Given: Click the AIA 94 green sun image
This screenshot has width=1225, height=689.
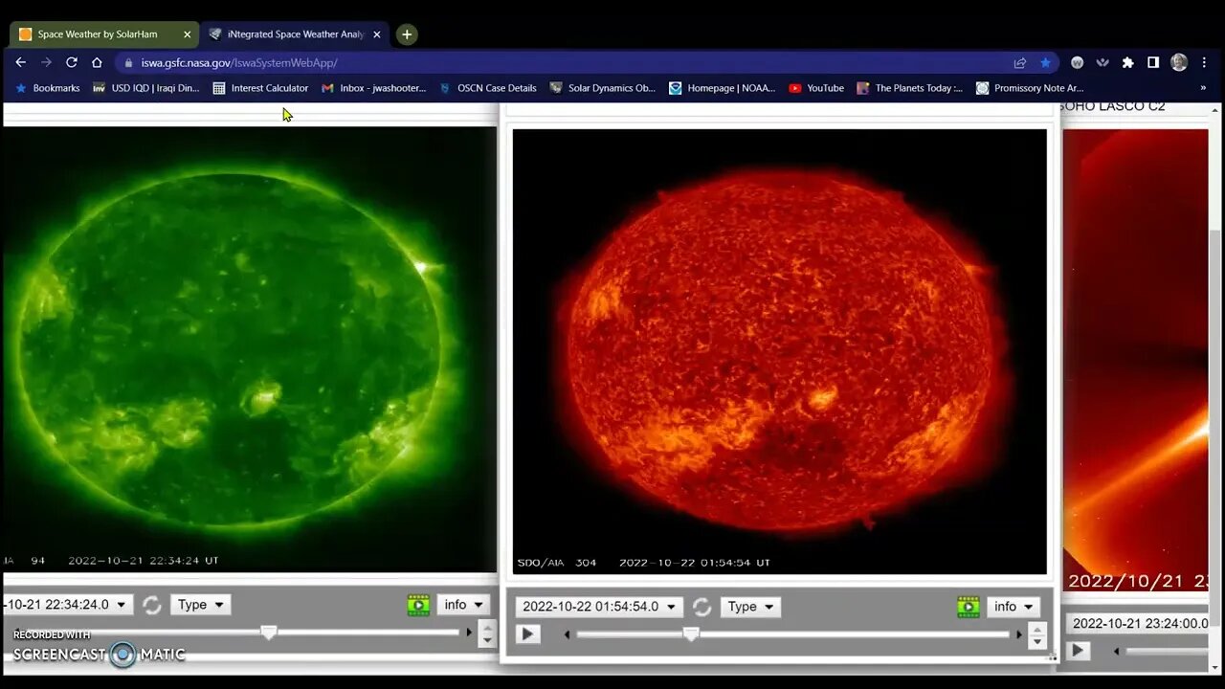Looking at the screenshot, I should pos(250,349).
